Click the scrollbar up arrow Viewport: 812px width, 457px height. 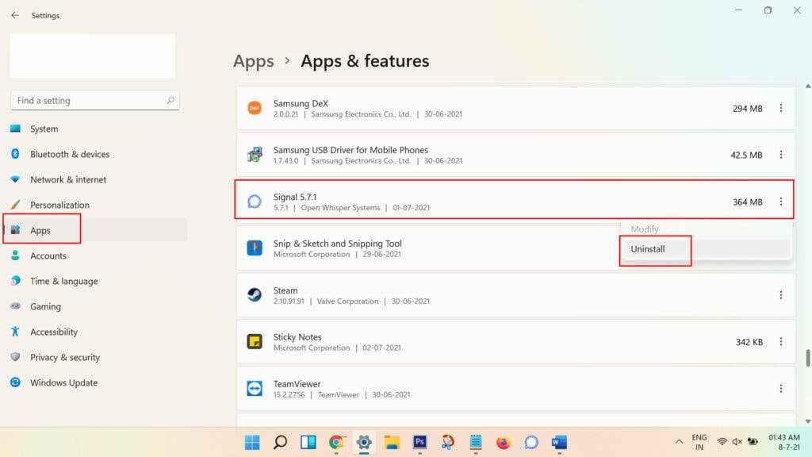click(807, 86)
